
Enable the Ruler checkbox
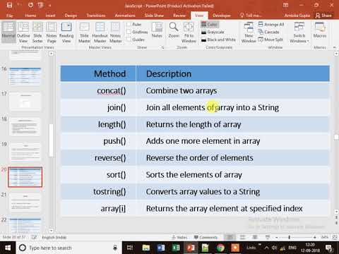pyautogui.click(x=129, y=24)
